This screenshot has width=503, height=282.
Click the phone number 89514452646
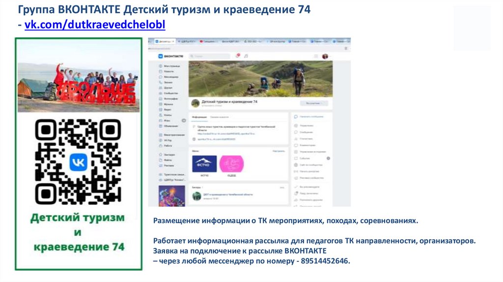pyautogui.click(x=324, y=261)
